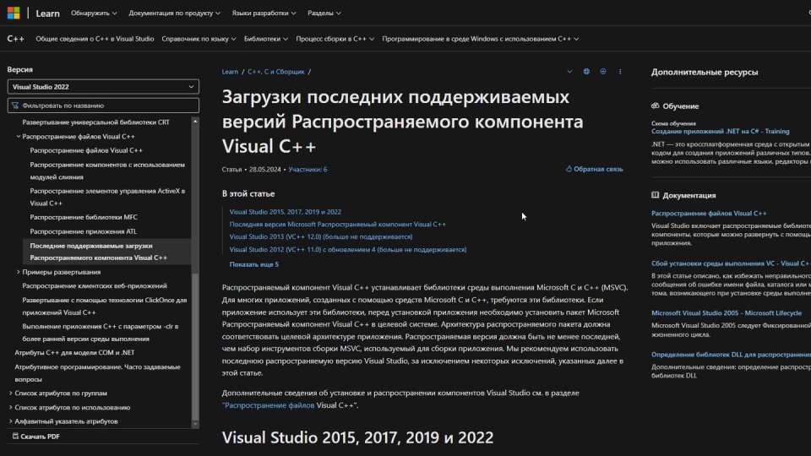Open Определение библиотек DLL для распространения link
This screenshot has width=811, height=456.
pyautogui.click(x=731, y=354)
